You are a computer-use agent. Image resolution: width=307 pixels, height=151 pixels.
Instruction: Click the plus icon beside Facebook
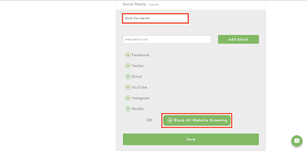[x=128, y=55]
